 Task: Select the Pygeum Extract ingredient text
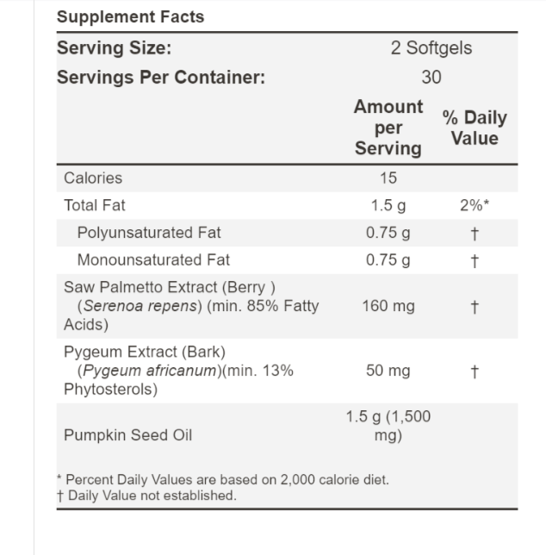pos(179,371)
